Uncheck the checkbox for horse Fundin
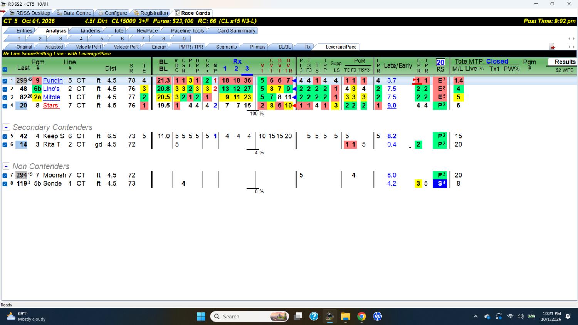Image resolution: width=578 pixels, height=325 pixels. (5, 81)
